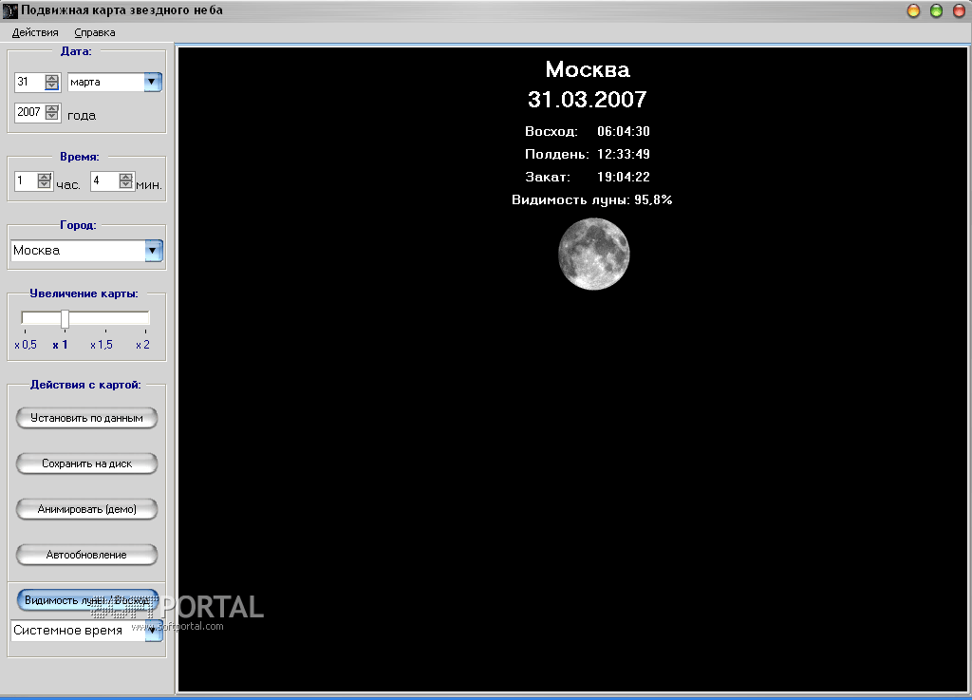Click the date heading 31.03.2007
Screen dimensions: 972x700
(x=587, y=99)
